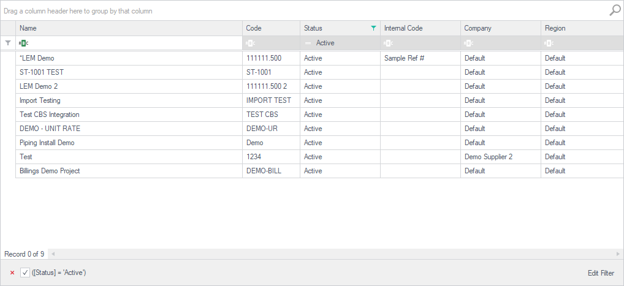The width and height of the screenshot is (624, 286).
Task: Click the Company 'Default' cell in Billings Demo Project row
Action: pyautogui.click(x=501, y=171)
